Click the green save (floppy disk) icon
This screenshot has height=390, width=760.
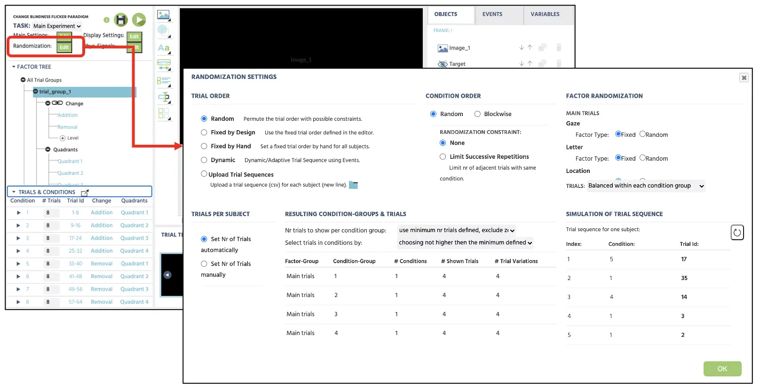(x=121, y=20)
